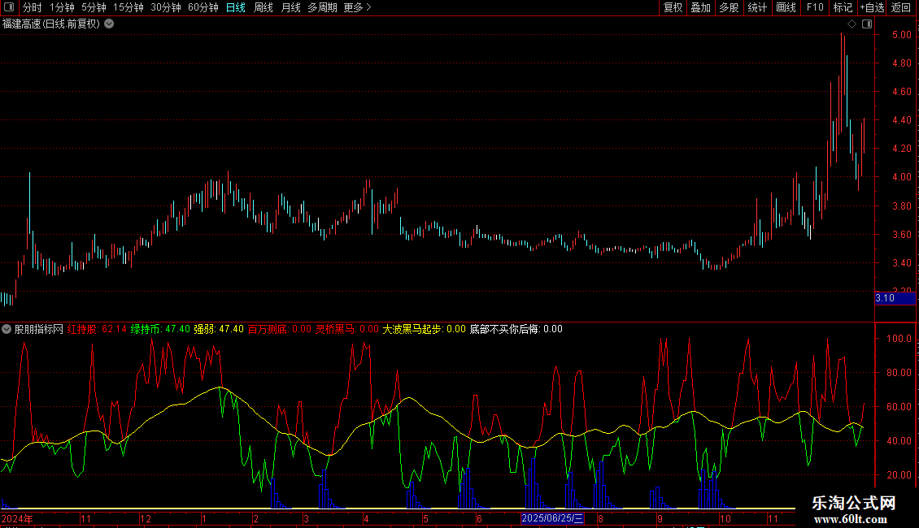Image resolution: width=919 pixels, height=528 pixels.
Task: Switch to the 分时 chart tab
Action: (x=32, y=7)
